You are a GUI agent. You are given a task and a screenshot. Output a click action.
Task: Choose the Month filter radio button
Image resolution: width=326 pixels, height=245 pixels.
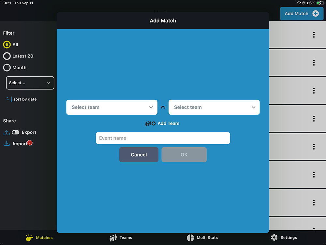(x=7, y=68)
